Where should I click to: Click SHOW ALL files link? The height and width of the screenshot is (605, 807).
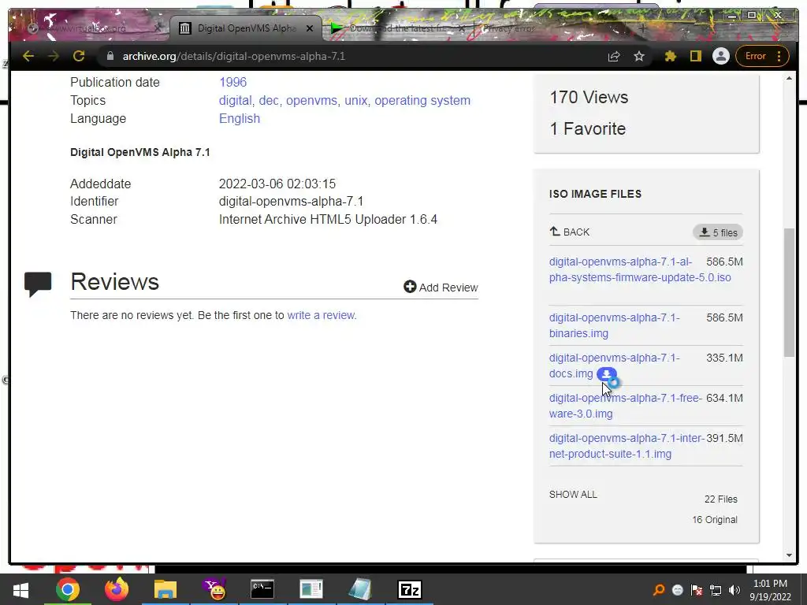573,495
